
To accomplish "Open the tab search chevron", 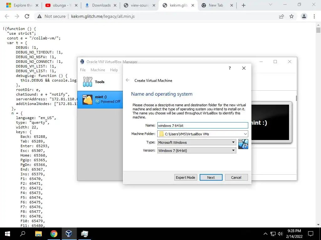I will point(271,4).
